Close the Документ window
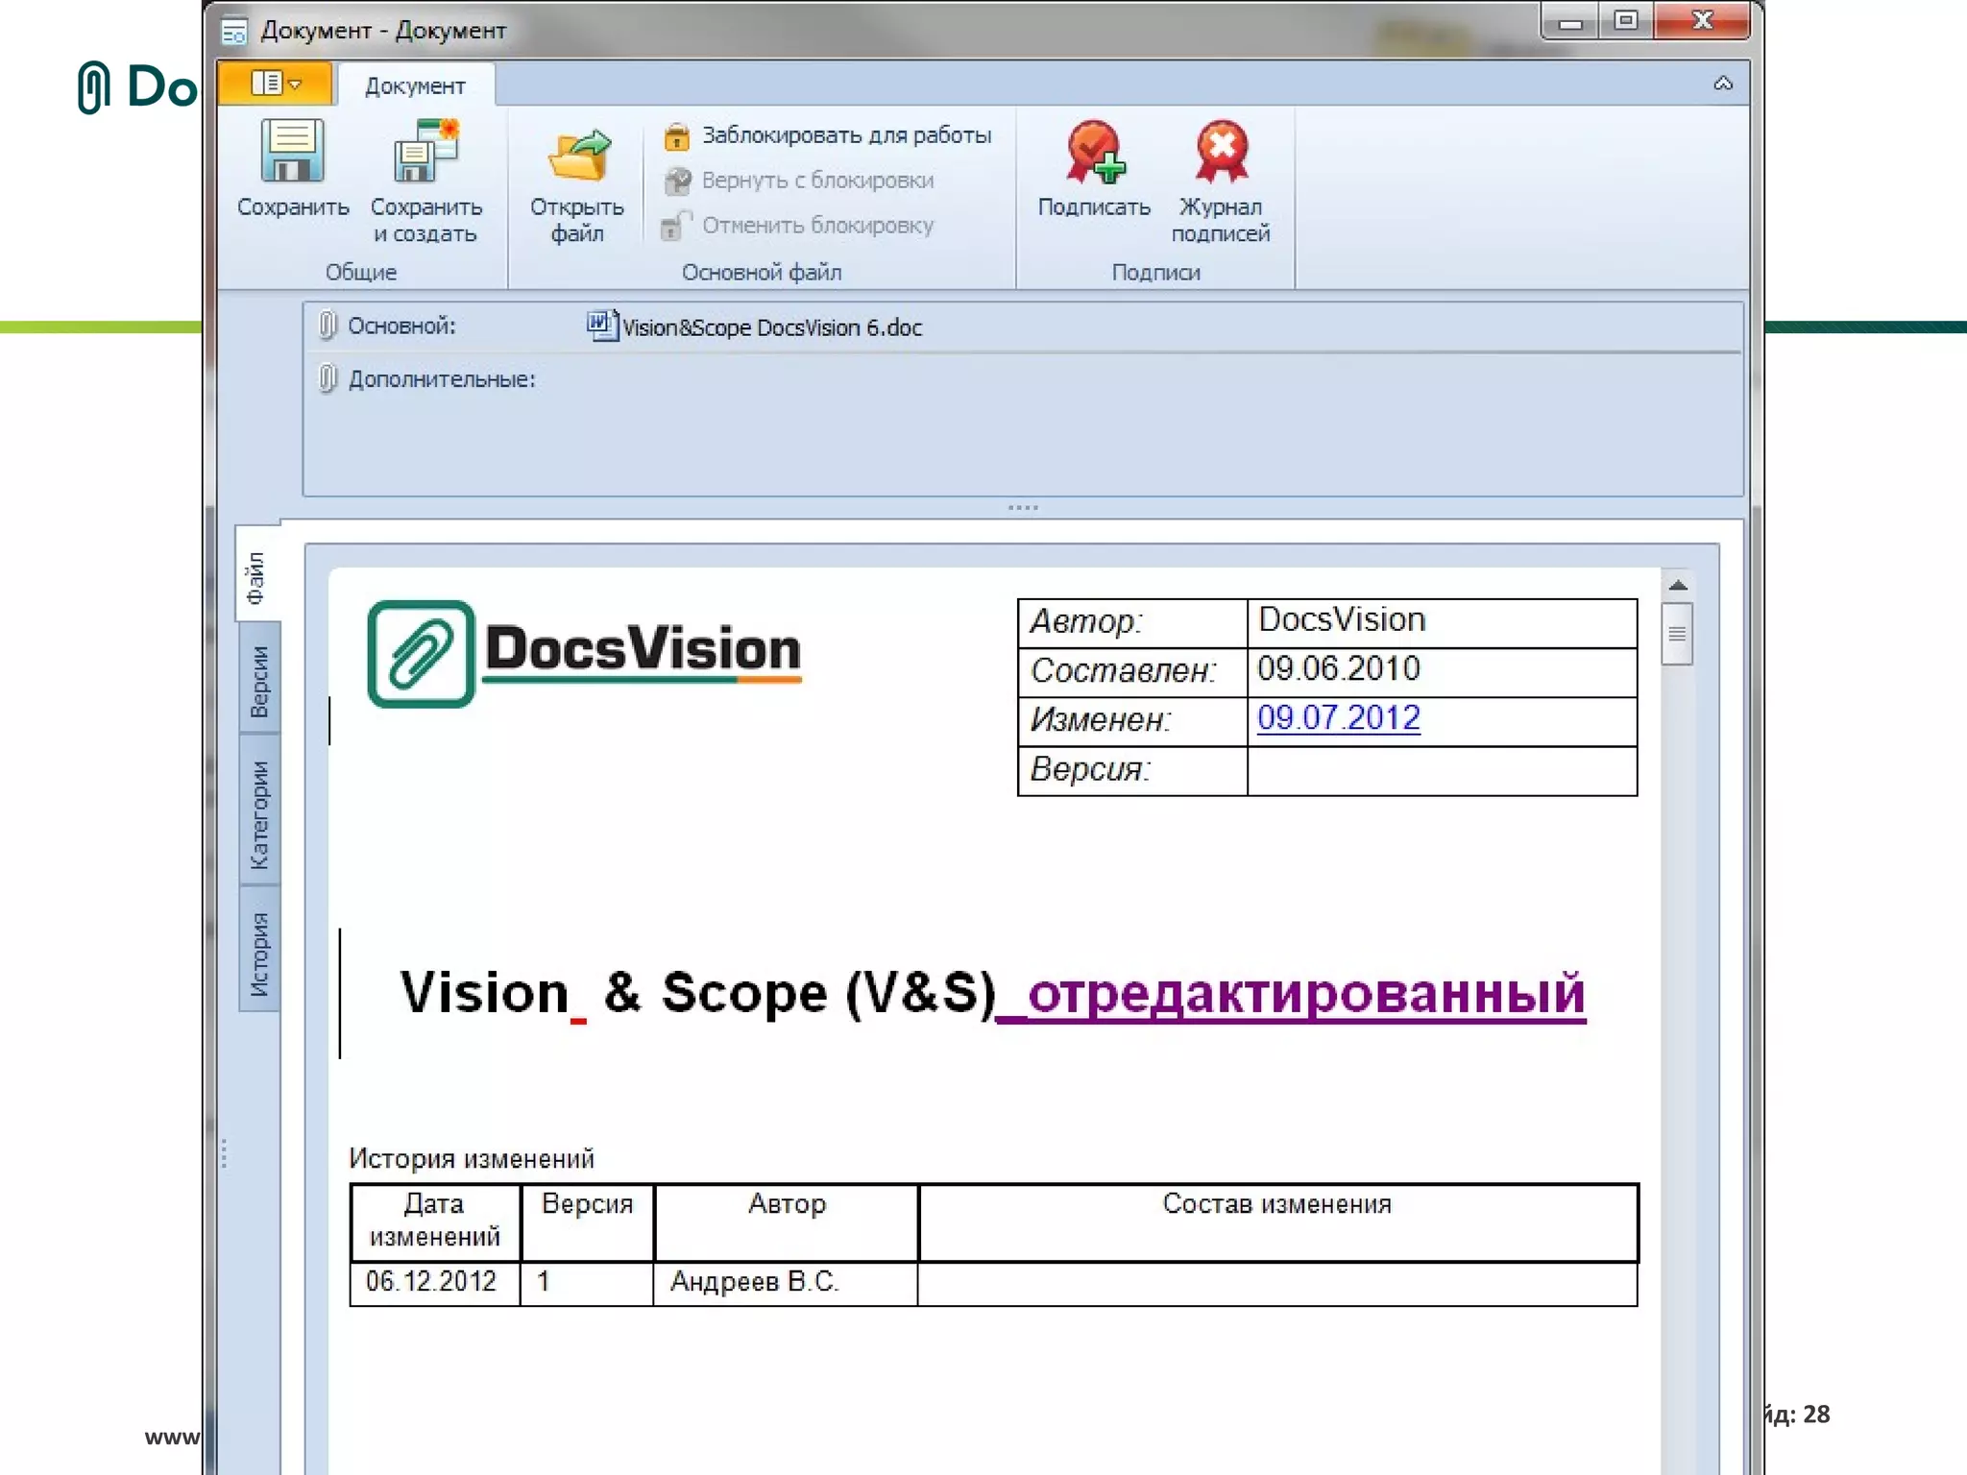The height and width of the screenshot is (1475, 1967). [1702, 21]
